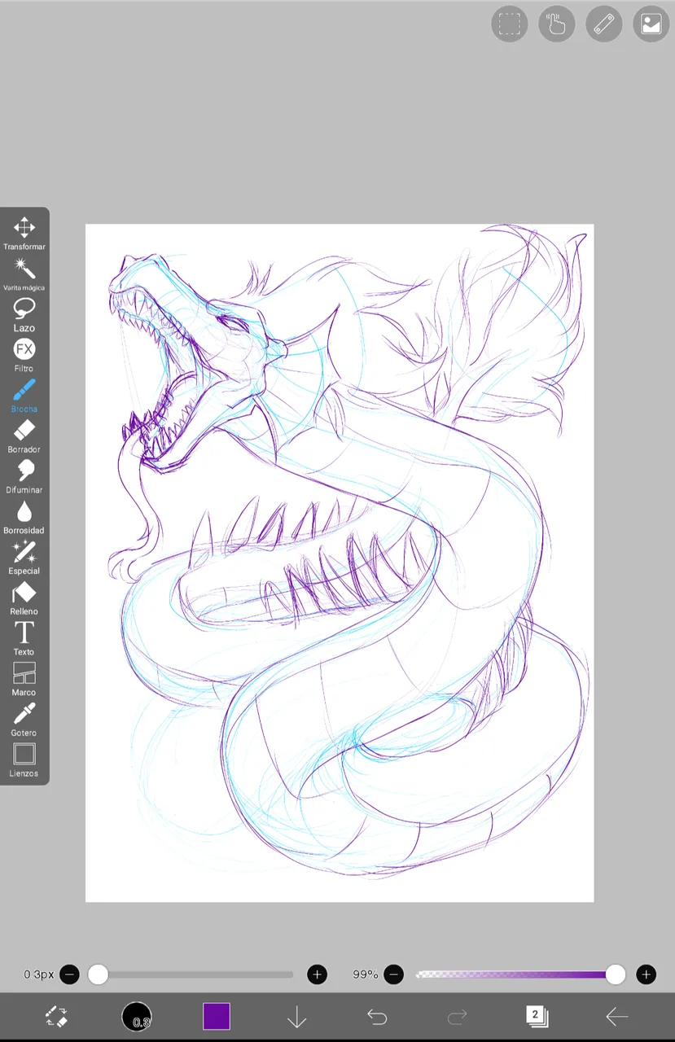Decrease opacity with minus button

coord(394,974)
